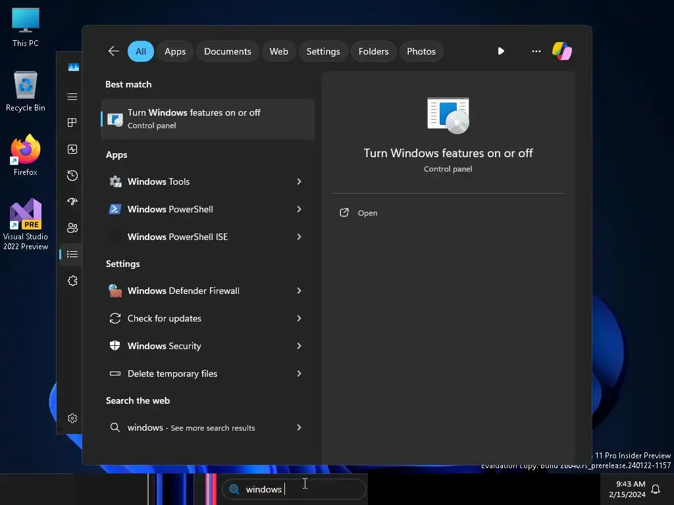This screenshot has height=505, width=674.
Task: Open 'windows - See more search results'
Action: click(207, 427)
